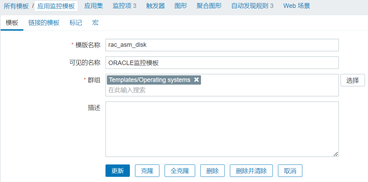Image resolution: width=368 pixels, height=182 pixels.
Task: Click the 模版名称 input field
Action: [x=222, y=45]
